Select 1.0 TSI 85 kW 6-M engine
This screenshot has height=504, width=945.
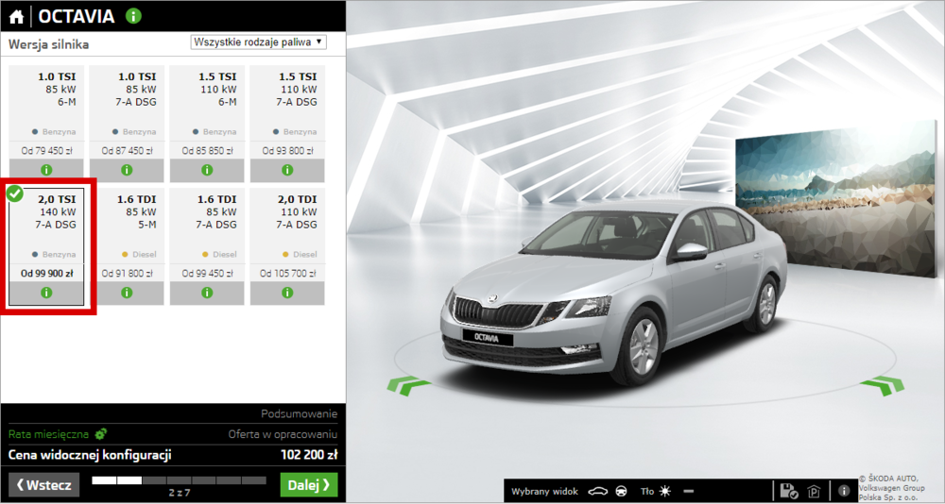tap(46, 124)
